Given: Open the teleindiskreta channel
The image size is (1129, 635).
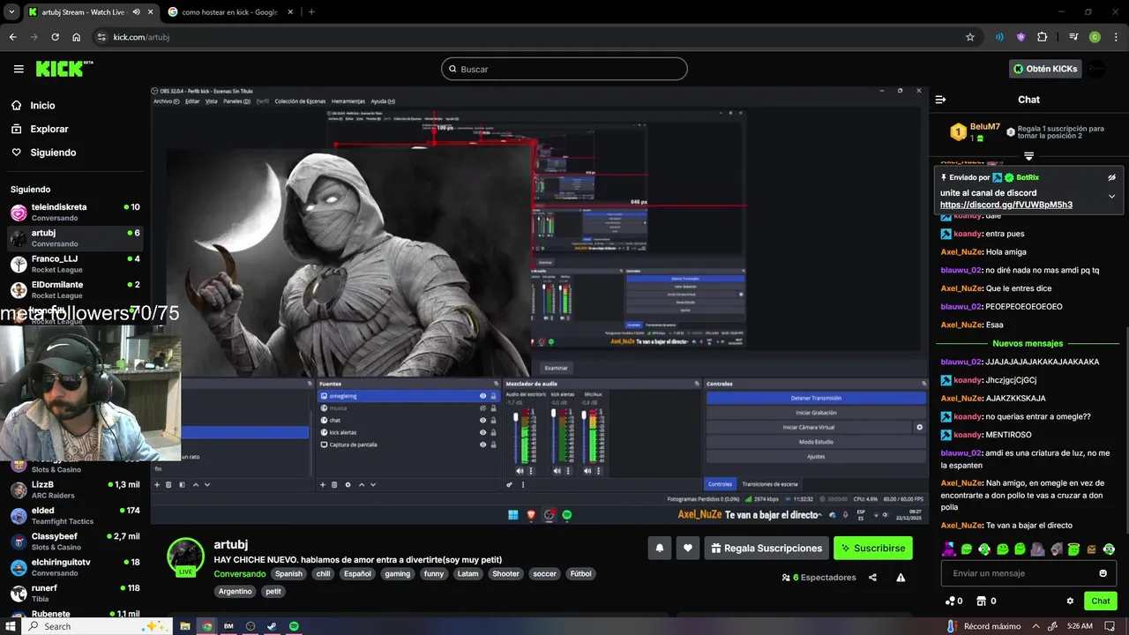Looking at the screenshot, I should click(75, 213).
